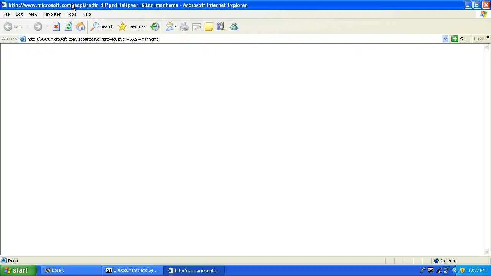Screen dimensions: 491x276
Task: Print the page using the printer icon
Action: [185, 26]
